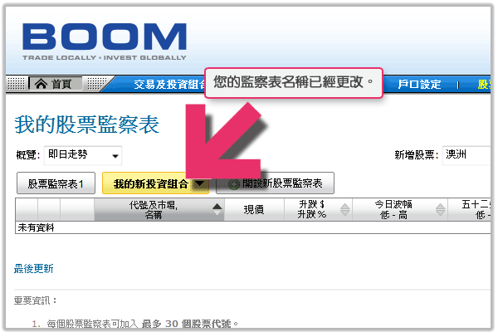Sort by 代號及市場 column arrow

(x=217, y=209)
